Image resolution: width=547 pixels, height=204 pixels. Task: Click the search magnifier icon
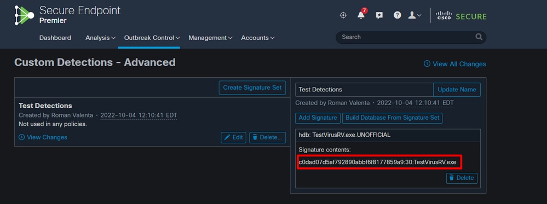[x=479, y=37]
